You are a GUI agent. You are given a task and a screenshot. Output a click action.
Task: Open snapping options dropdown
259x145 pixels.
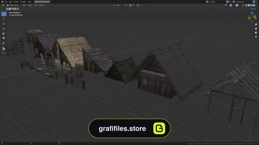(x=134, y=5)
